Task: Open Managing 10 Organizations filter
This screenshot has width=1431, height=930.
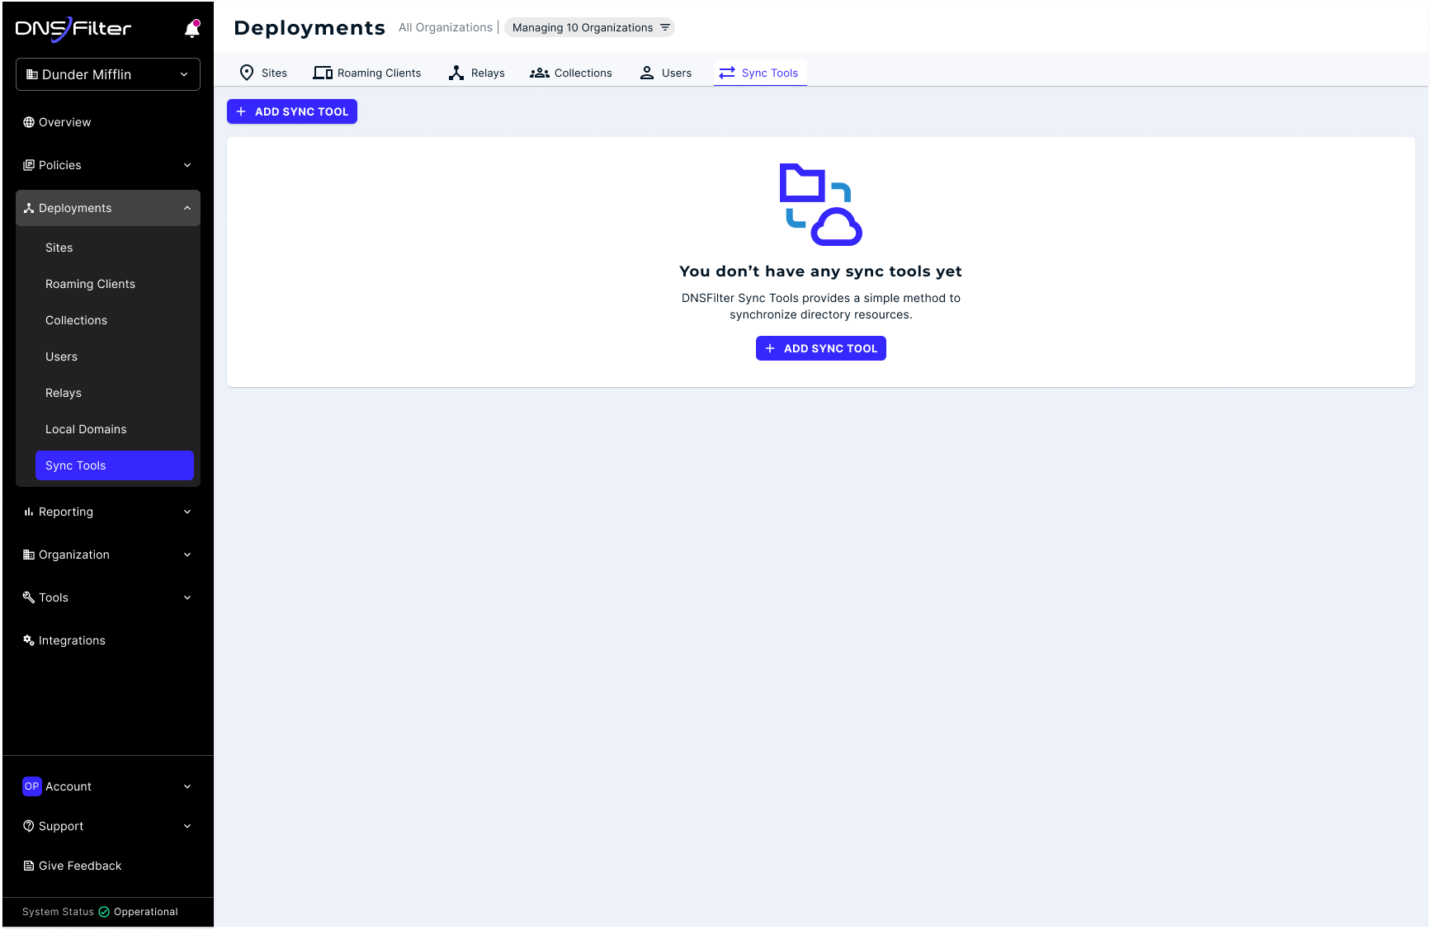Action: click(x=590, y=27)
